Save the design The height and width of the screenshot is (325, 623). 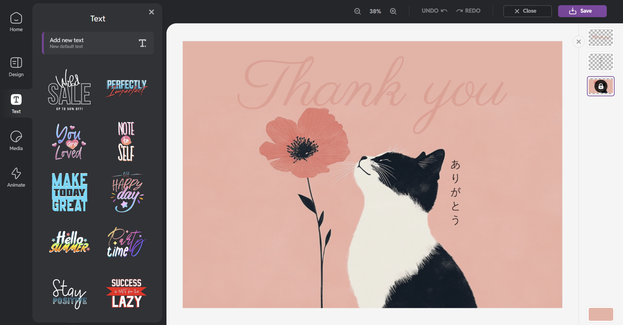click(x=582, y=11)
